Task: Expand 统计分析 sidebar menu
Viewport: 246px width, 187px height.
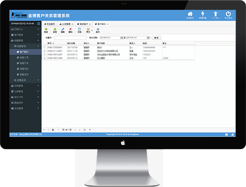Action: coord(25,97)
